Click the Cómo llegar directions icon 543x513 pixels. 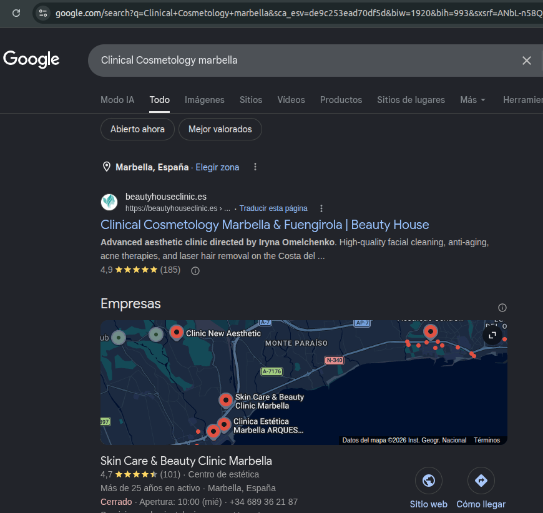481,481
